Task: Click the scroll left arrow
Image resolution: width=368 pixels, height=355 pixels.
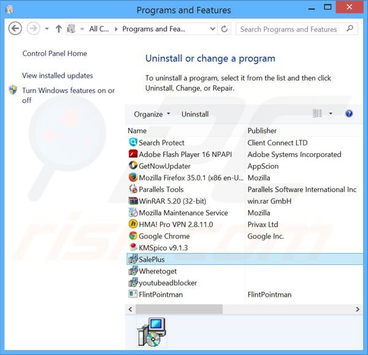Action: point(131,309)
